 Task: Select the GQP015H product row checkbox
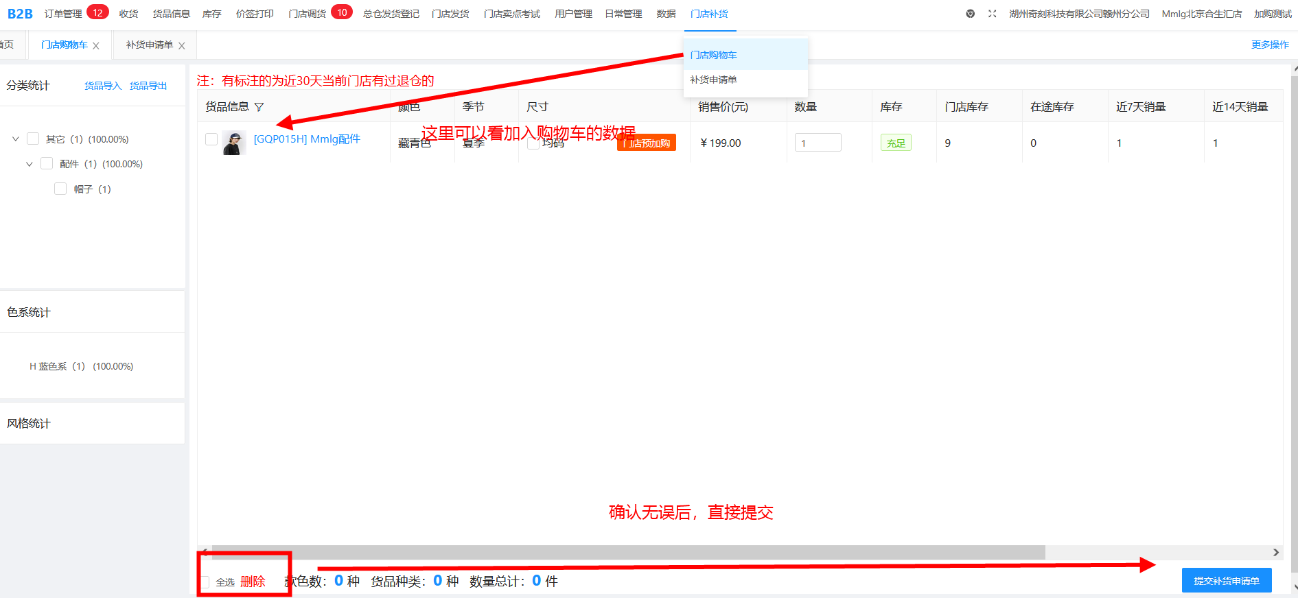pos(211,139)
